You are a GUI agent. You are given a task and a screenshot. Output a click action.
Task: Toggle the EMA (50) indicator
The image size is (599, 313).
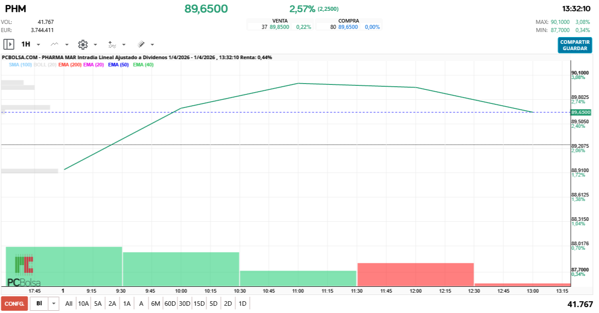118,65
